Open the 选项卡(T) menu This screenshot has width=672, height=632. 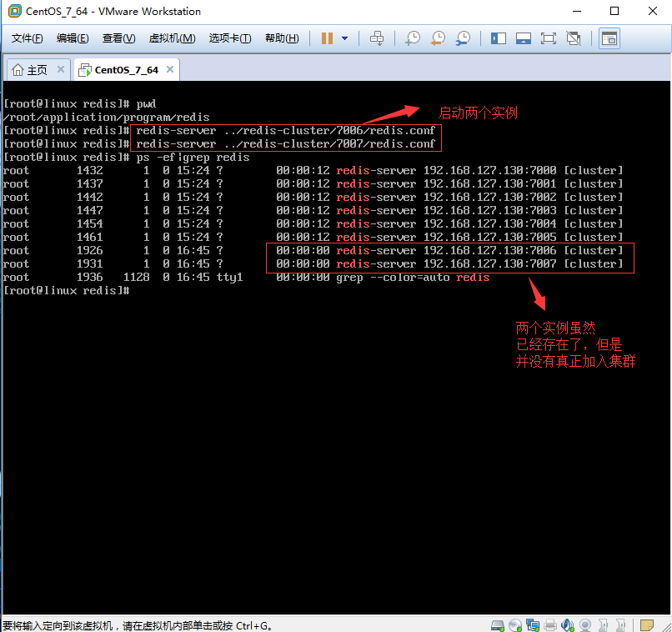click(230, 38)
